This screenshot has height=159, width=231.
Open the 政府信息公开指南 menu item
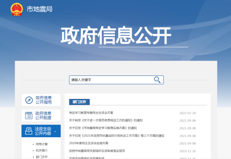43,100
